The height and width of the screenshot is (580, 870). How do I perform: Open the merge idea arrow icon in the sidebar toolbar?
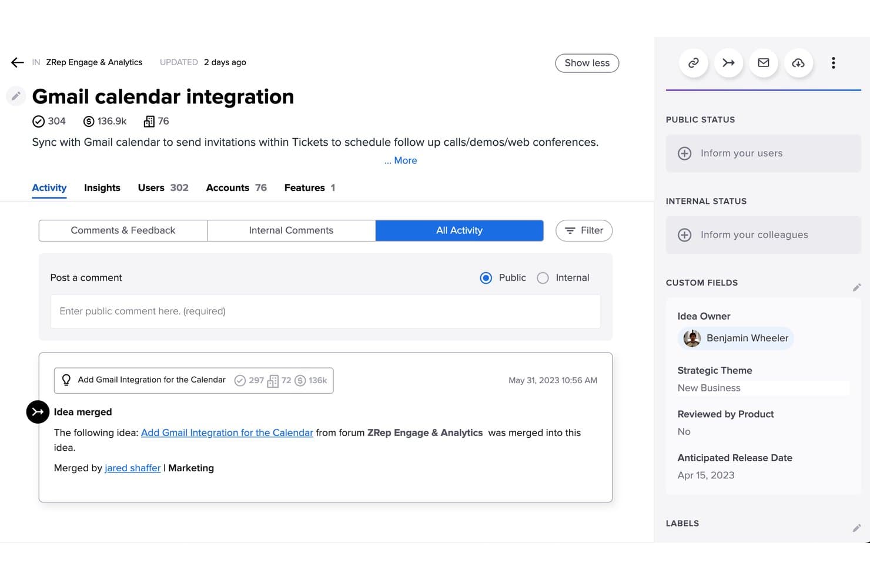coord(728,63)
